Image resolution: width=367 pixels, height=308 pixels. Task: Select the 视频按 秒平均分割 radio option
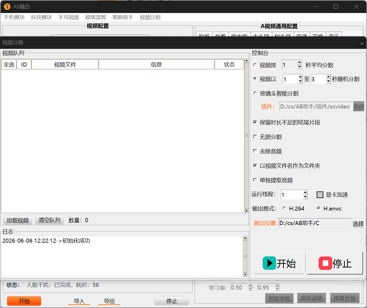click(255, 65)
